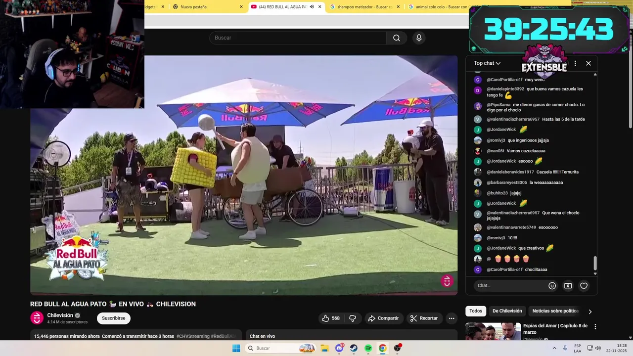633x356 pixels.
Task: Click username @valentinanavarrete5749 in chat
Action: coord(511,227)
